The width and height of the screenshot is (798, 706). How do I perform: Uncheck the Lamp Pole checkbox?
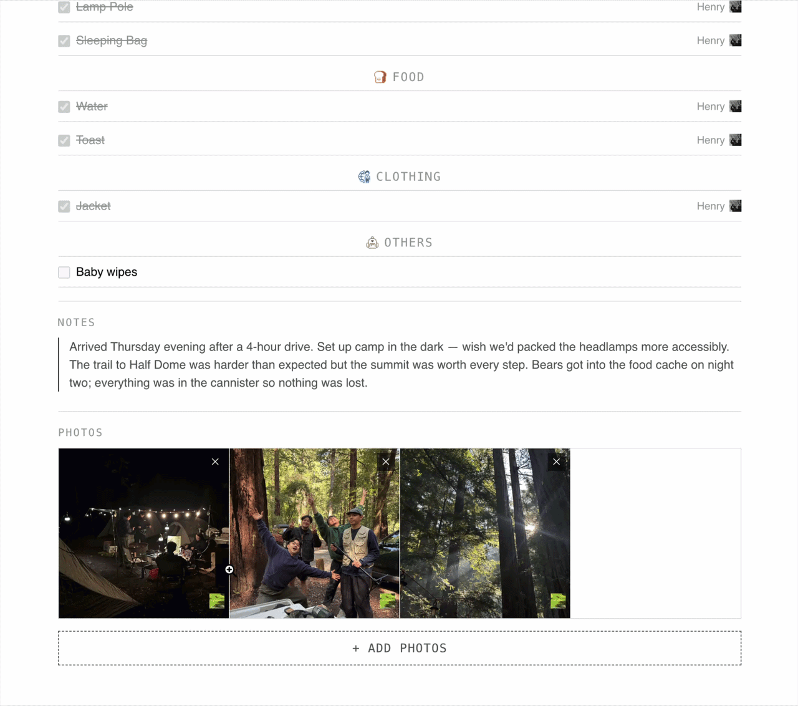(64, 7)
